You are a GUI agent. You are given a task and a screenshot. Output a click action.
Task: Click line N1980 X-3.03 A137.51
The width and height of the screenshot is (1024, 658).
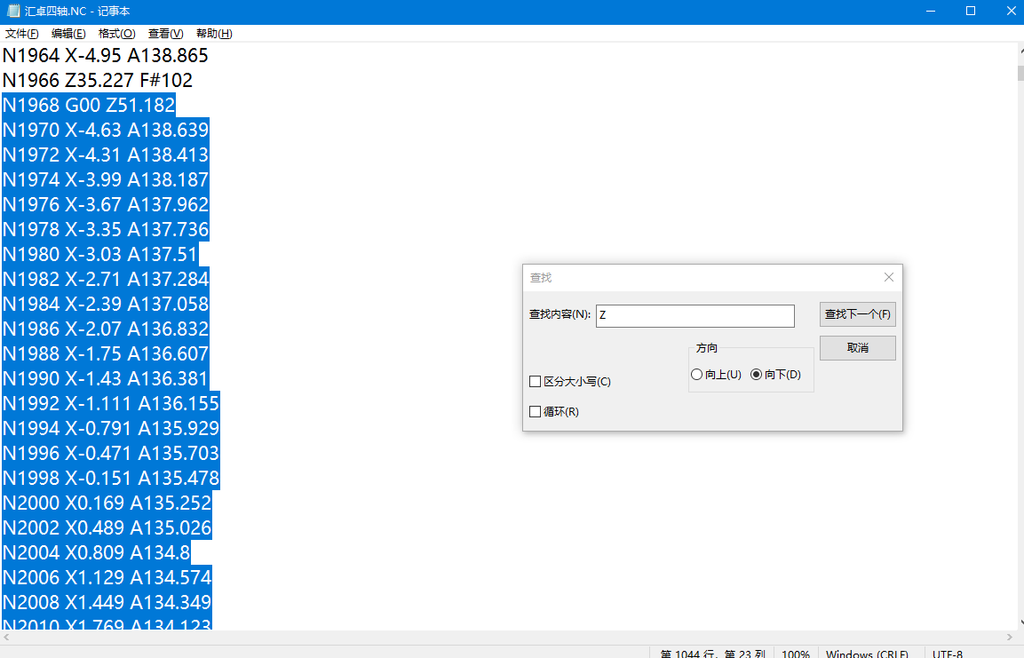click(x=100, y=254)
